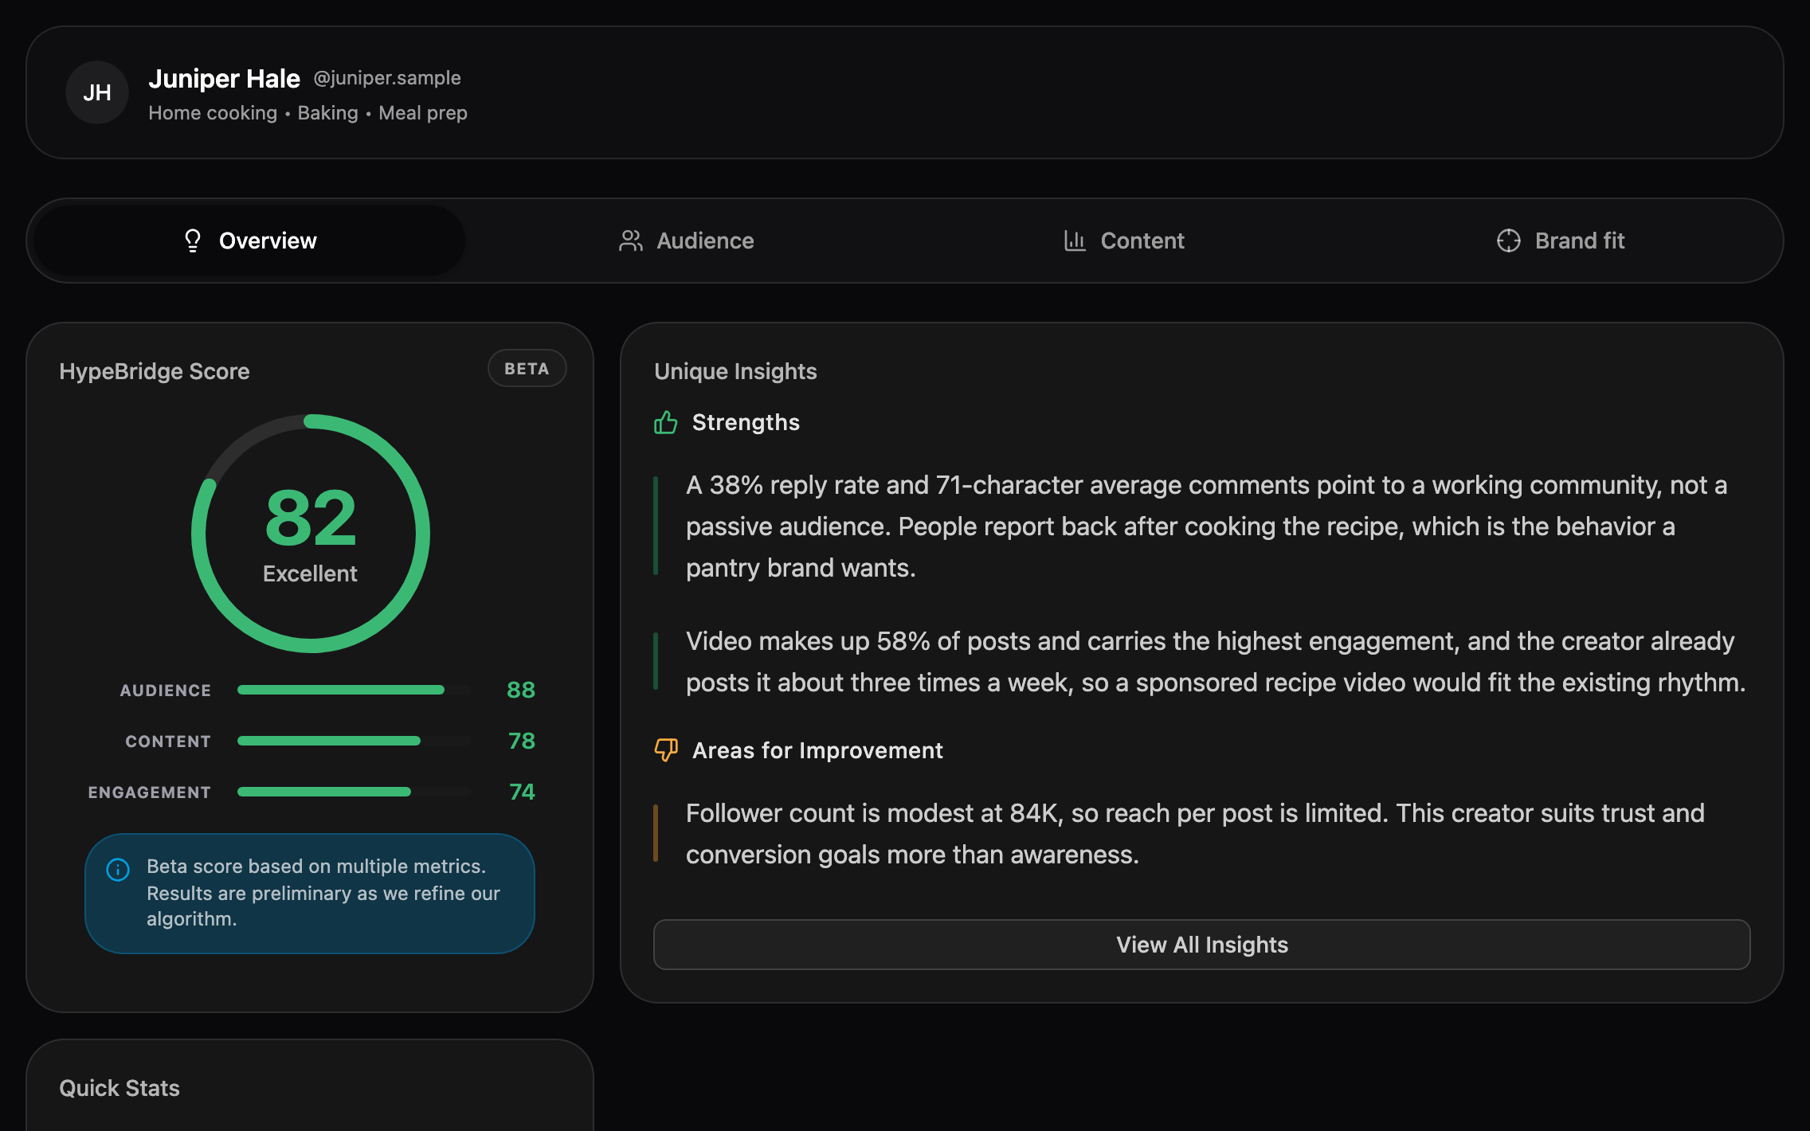This screenshot has height=1131, width=1810.
Task: Open the Brand fit tab
Action: [1561, 241]
